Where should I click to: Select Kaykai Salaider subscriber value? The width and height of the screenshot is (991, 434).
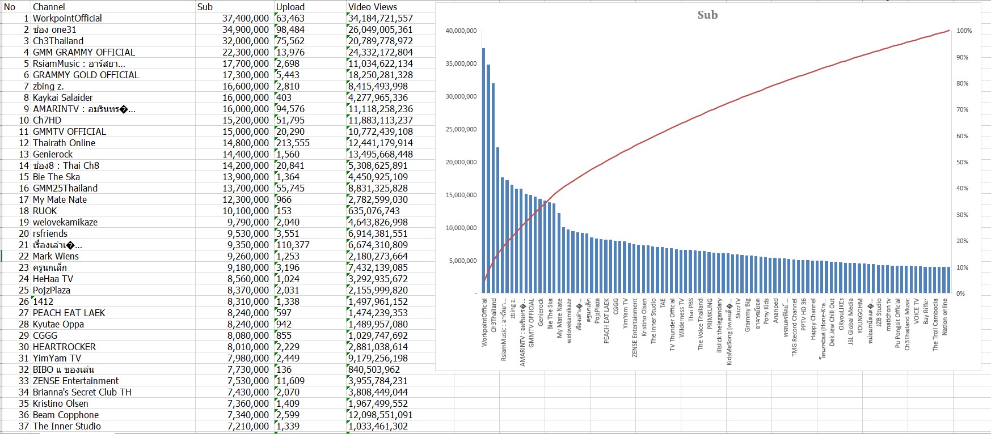(x=234, y=97)
